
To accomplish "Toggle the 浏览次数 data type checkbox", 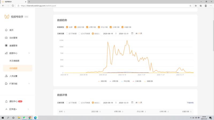I will pos(75,27).
